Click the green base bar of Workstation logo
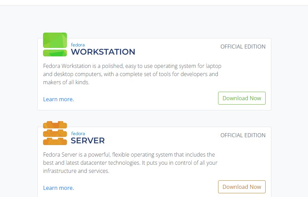This screenshot has height=197, width=308. pyautogui.click(x=55, y=53)
